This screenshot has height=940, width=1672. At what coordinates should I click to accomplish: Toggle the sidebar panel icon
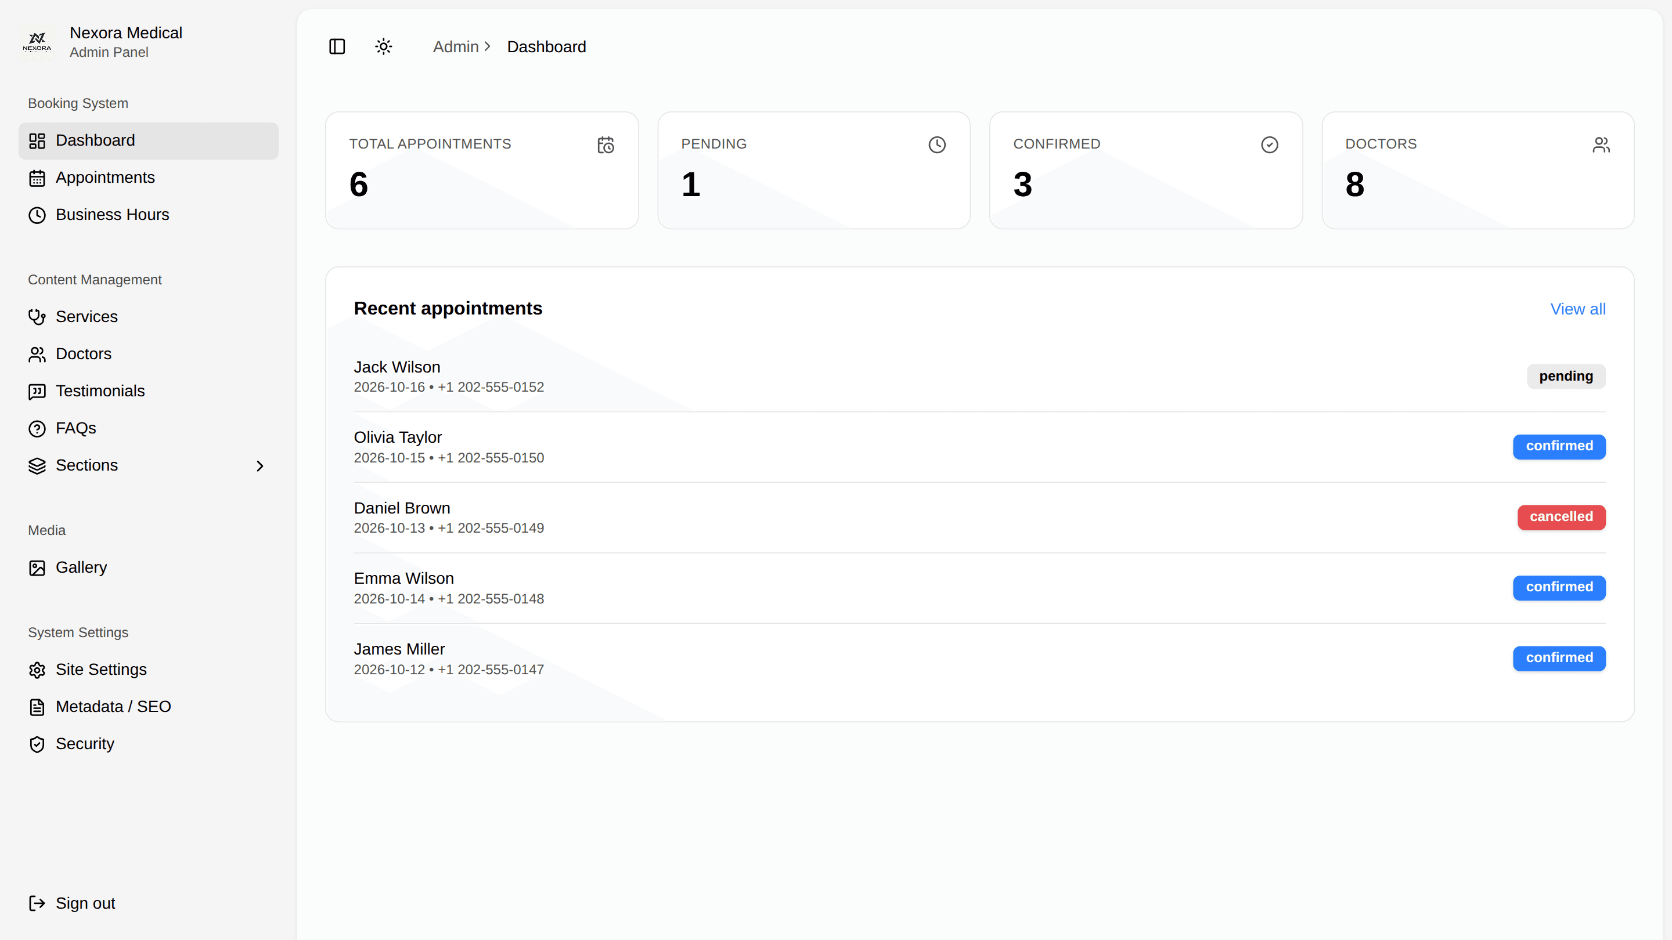tap(337, 46)
